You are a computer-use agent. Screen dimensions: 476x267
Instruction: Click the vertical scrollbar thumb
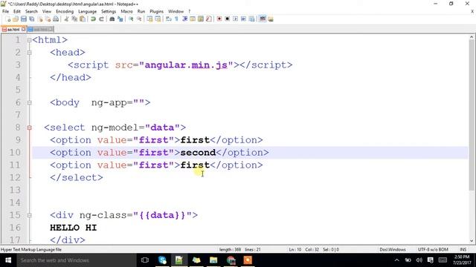click(472, 115)
